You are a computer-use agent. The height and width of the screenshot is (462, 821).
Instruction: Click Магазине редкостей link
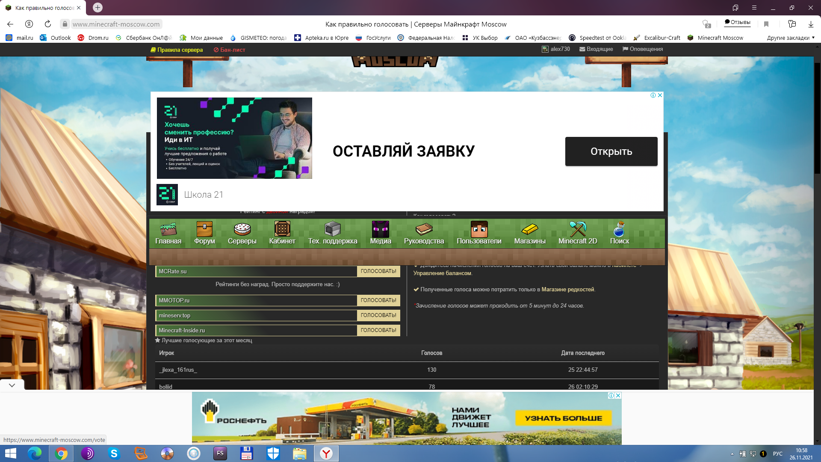(567, 290)
